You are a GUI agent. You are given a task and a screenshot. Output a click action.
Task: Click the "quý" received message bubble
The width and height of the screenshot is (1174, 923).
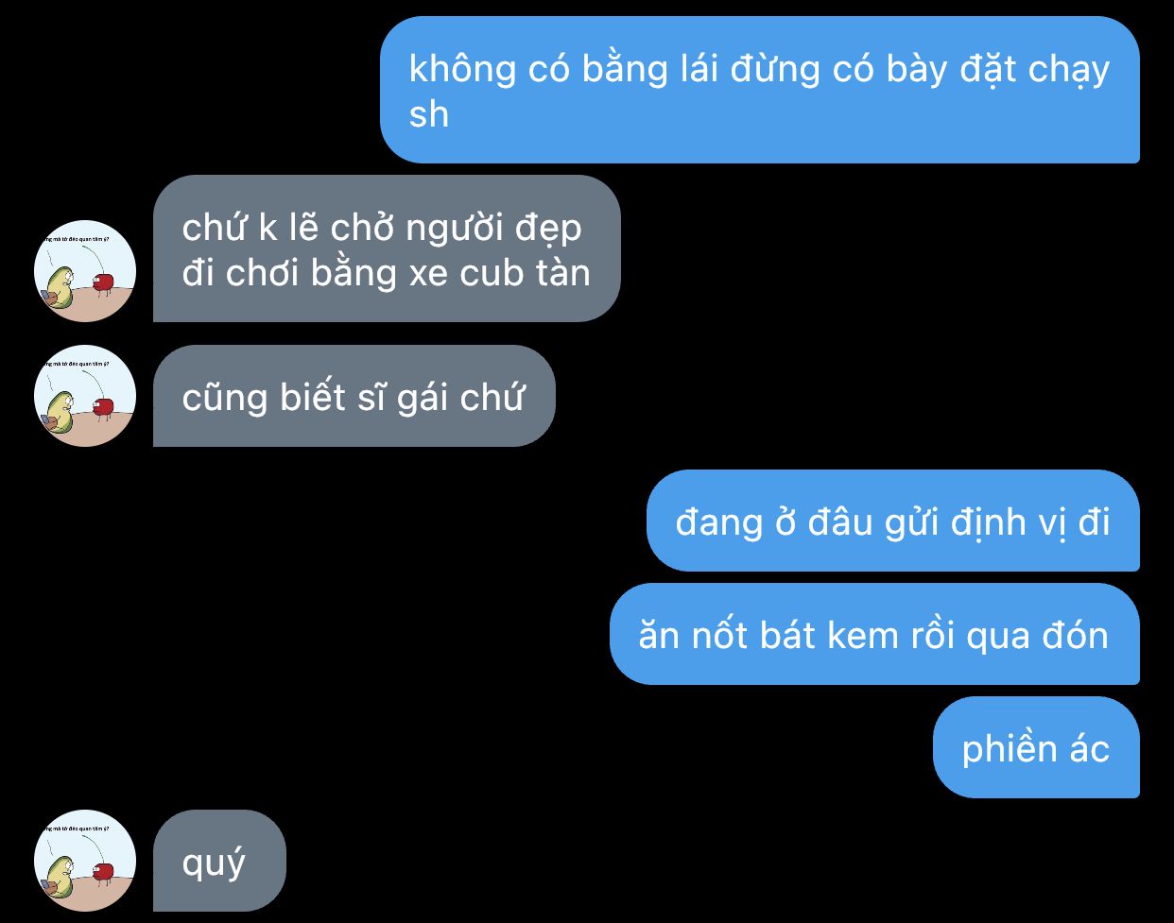(219, 861)
